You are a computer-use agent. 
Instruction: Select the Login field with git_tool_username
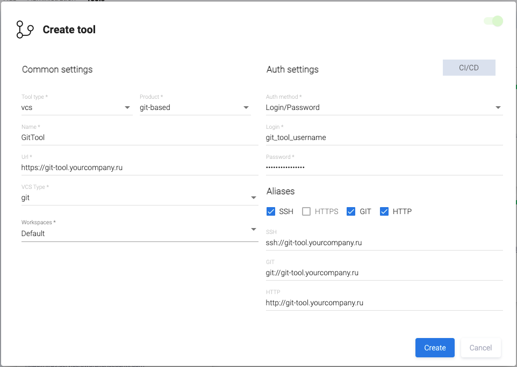pos(384,137)
